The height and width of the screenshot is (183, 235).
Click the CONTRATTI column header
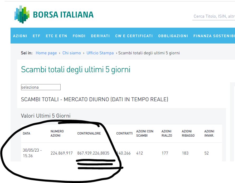[124, 133]
